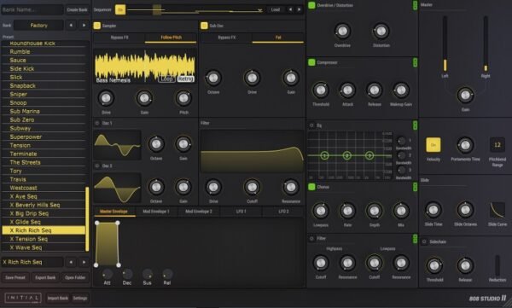Step to next preset below the list
This screenshot has width=512, height=308.
84,262
